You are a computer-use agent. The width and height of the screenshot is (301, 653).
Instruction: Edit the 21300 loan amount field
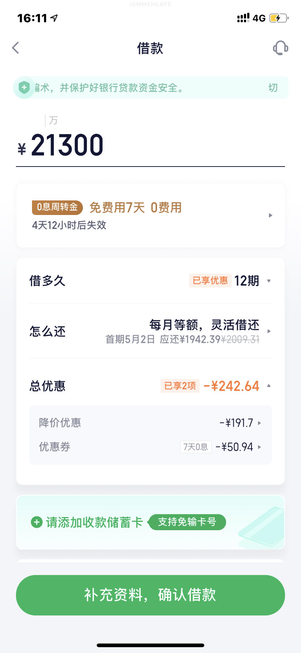click(150, 145)
